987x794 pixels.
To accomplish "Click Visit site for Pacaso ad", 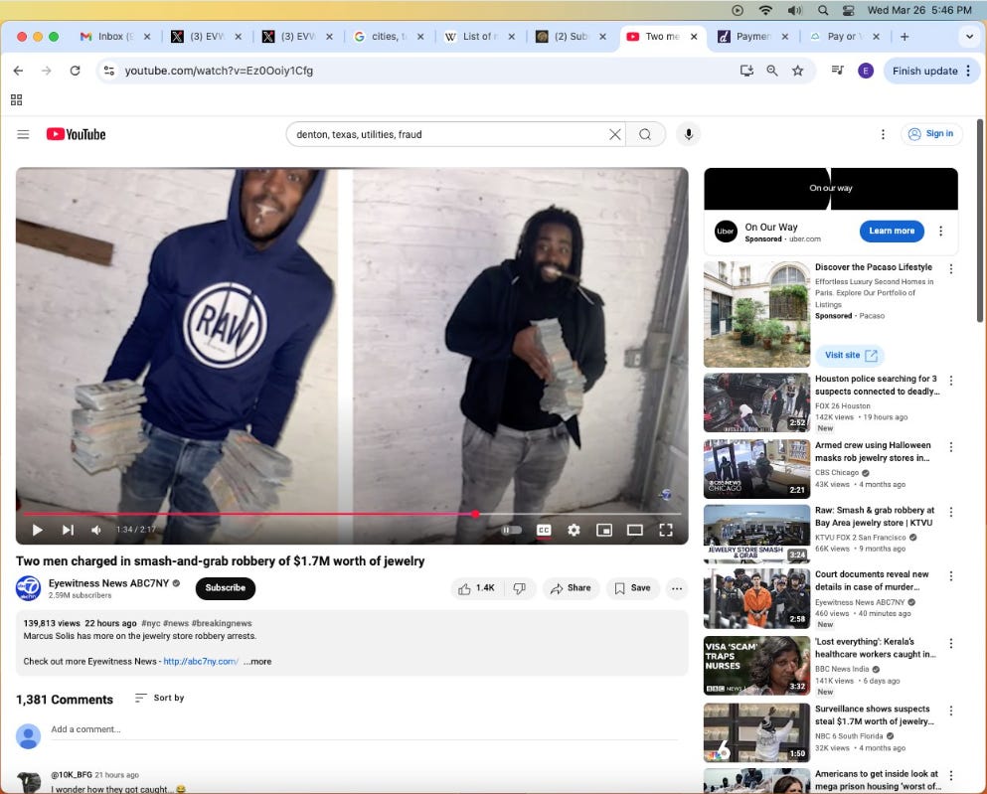I will point(851,356).
